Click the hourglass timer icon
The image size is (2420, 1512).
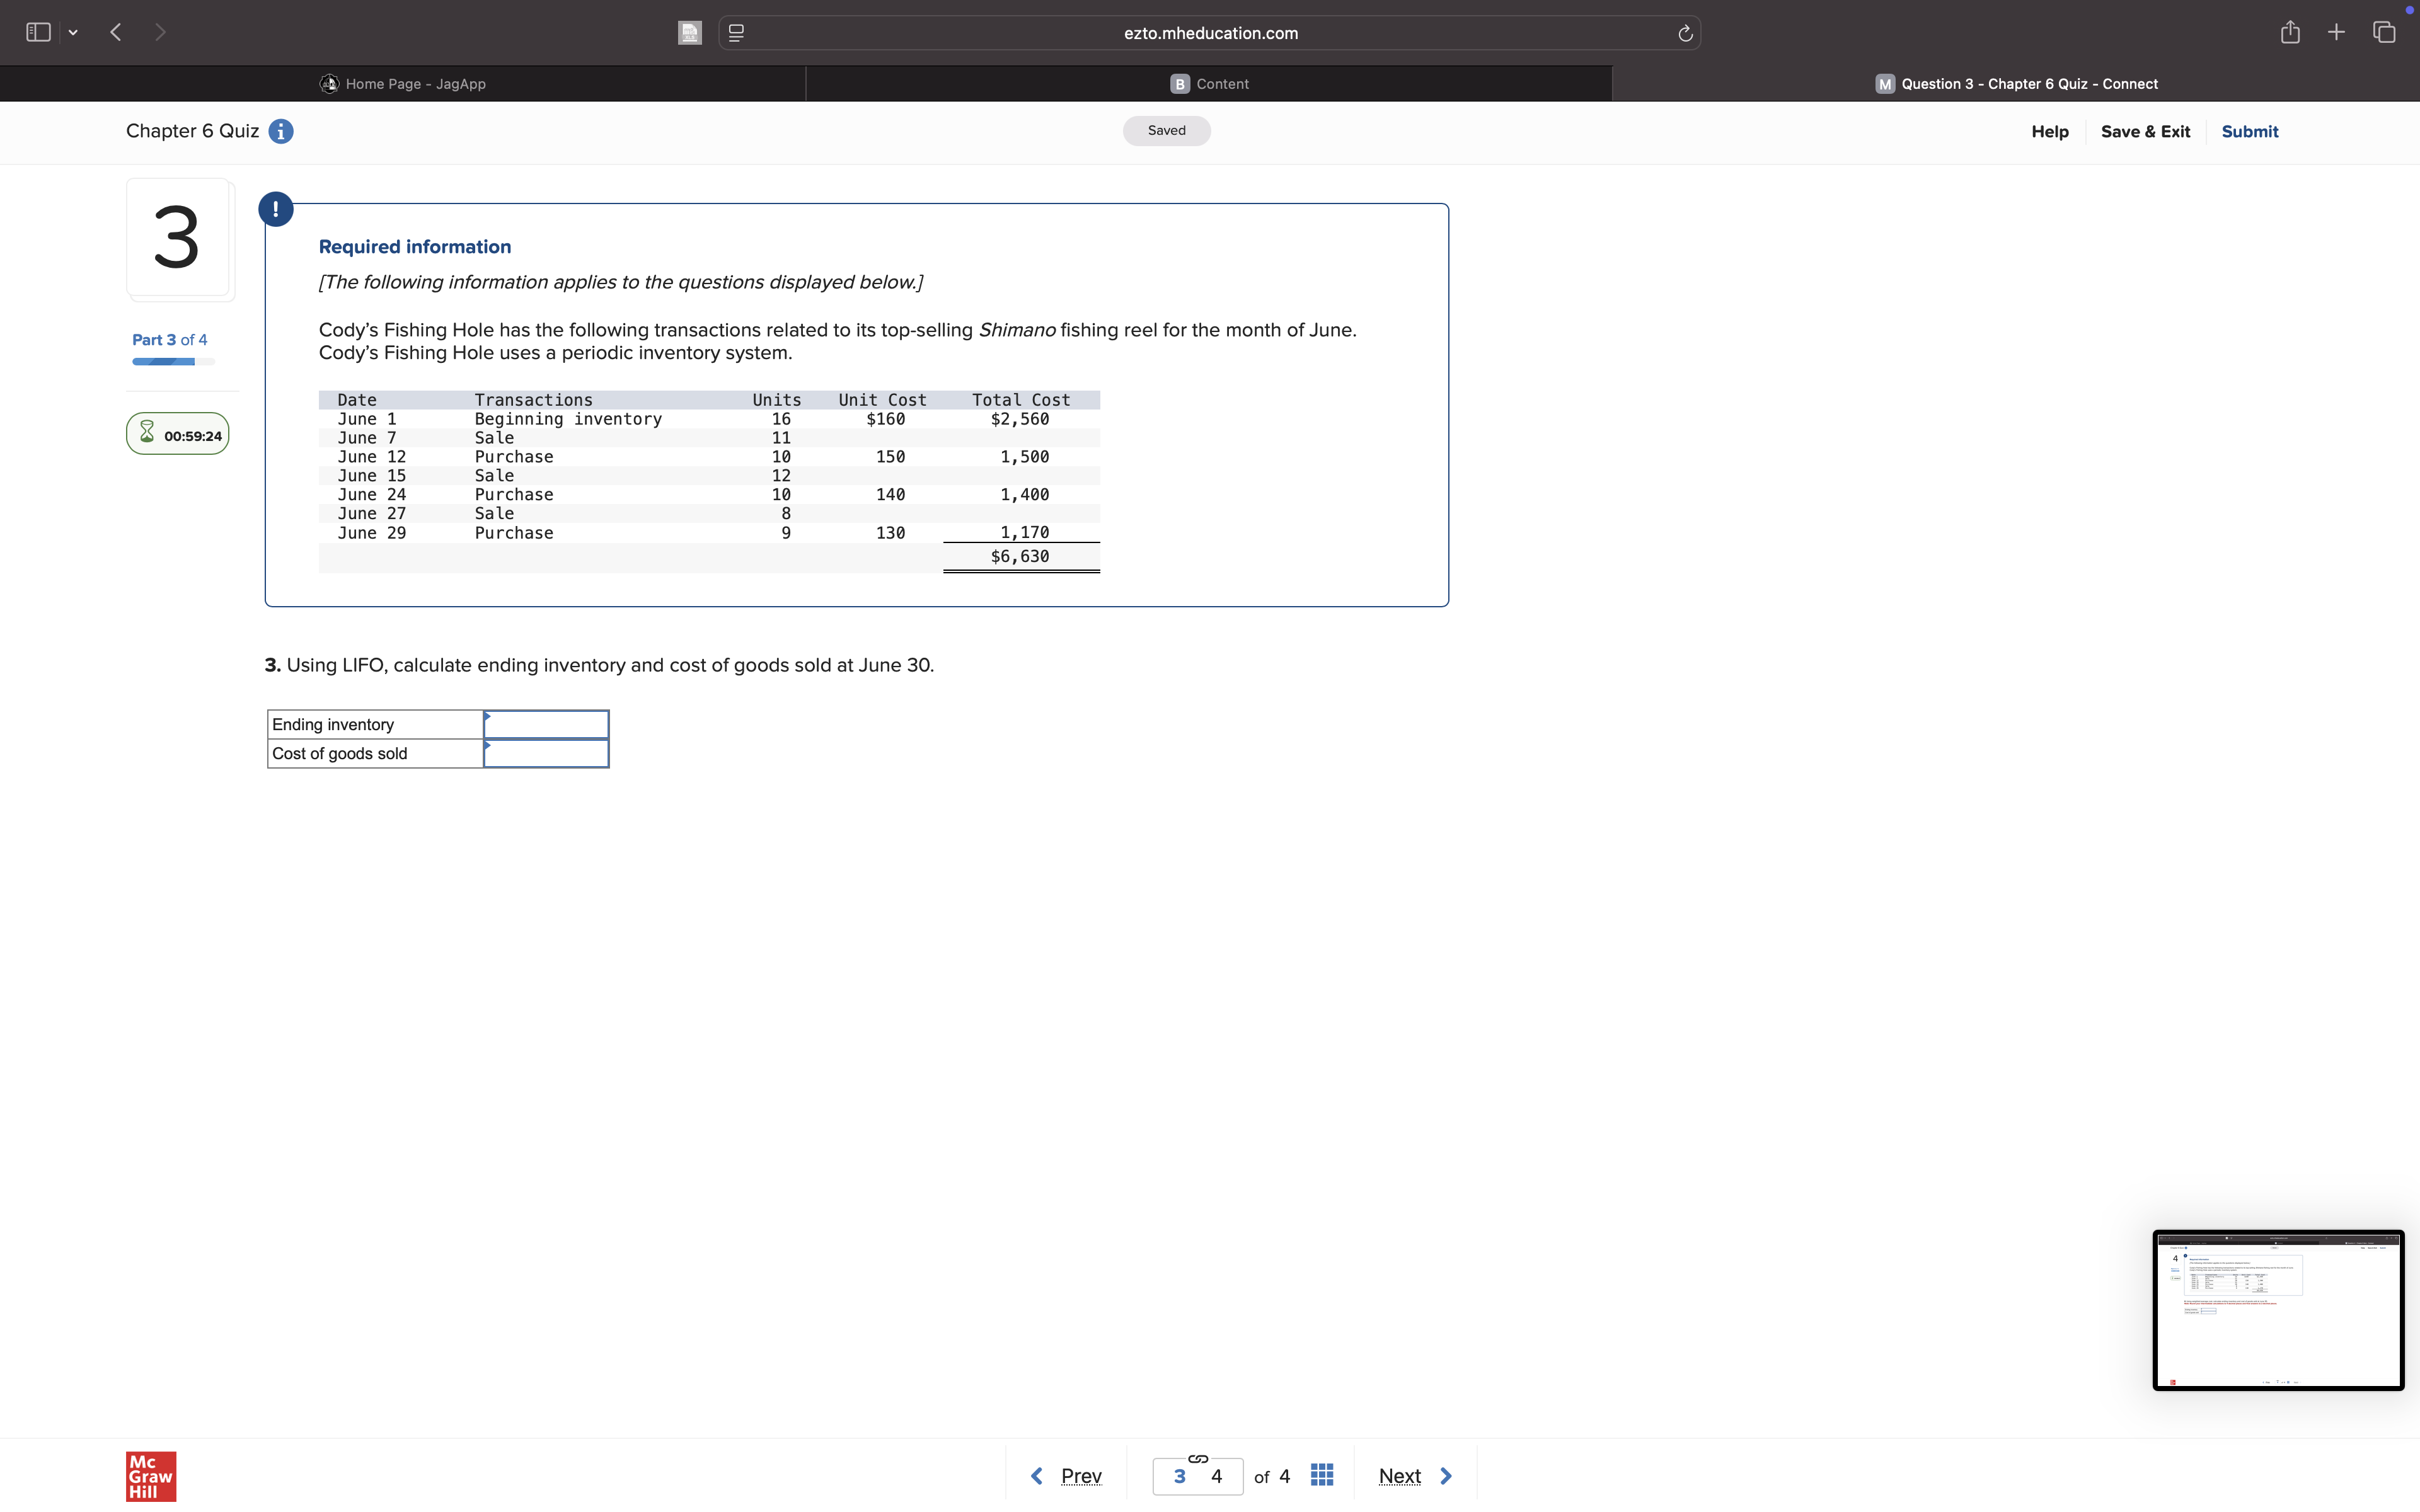coord(147,433)
